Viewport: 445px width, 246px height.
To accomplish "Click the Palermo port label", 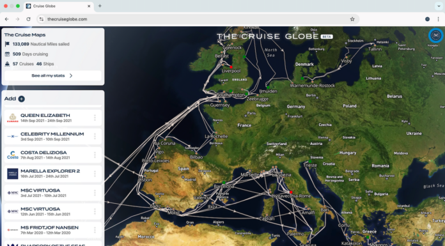I will point(295,234).
